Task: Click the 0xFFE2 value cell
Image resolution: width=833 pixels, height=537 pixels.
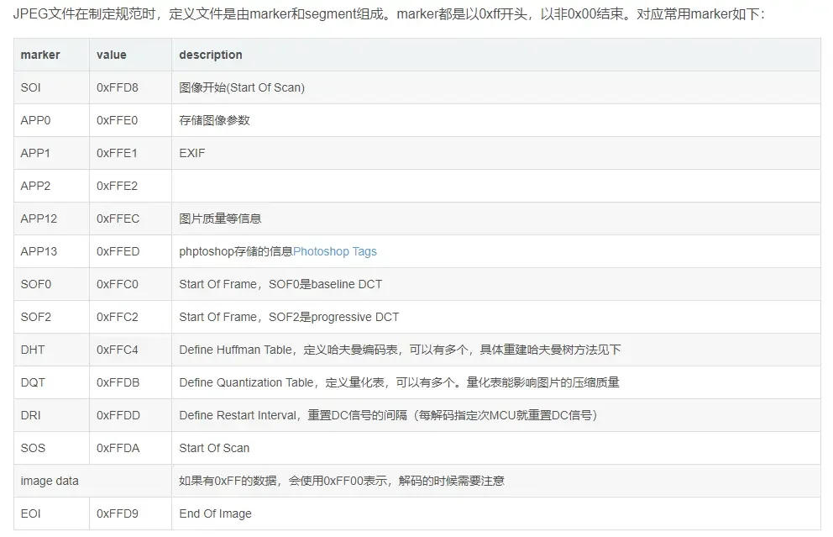Action: click(131, 186)
